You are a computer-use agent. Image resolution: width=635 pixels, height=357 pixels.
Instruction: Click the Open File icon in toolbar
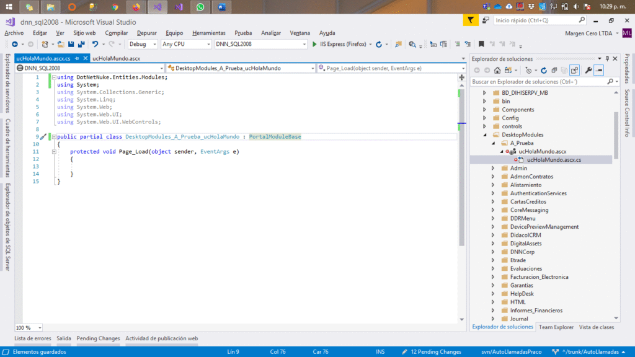(60, 44)
